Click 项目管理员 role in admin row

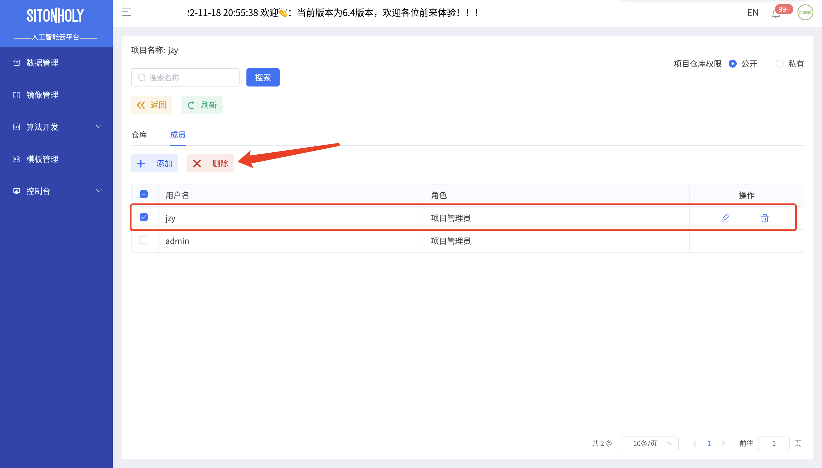tap(451, 241)
